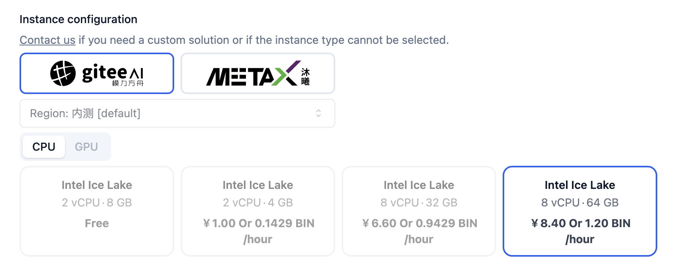The height and width of the screenshot is (271, 684).
Task: Open the Contact us link
Action: [x=47, y=40]
